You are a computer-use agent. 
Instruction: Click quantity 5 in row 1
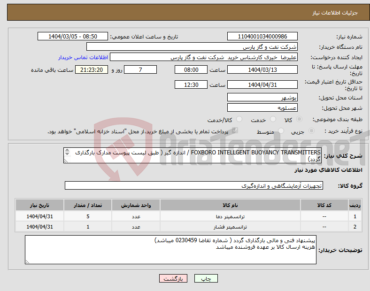88,216
